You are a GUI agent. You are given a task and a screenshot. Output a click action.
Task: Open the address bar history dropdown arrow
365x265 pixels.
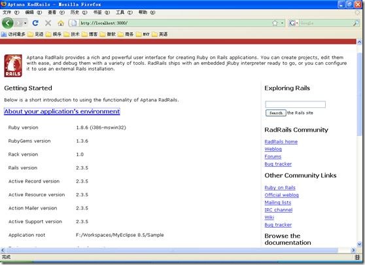tap(282, 23)
